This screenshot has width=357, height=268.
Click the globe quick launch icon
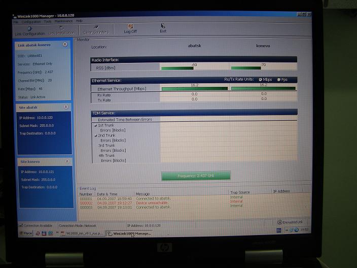click(x=50, y=233)
